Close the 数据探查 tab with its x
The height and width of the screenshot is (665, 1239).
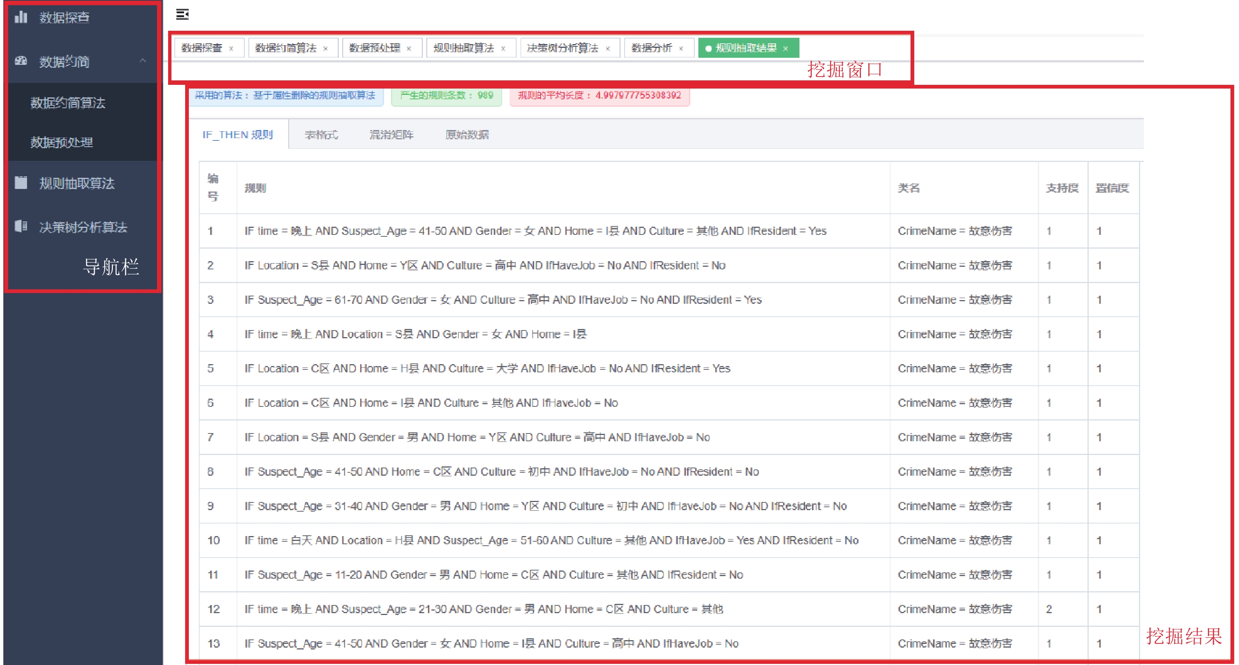(x=231, y=49)
